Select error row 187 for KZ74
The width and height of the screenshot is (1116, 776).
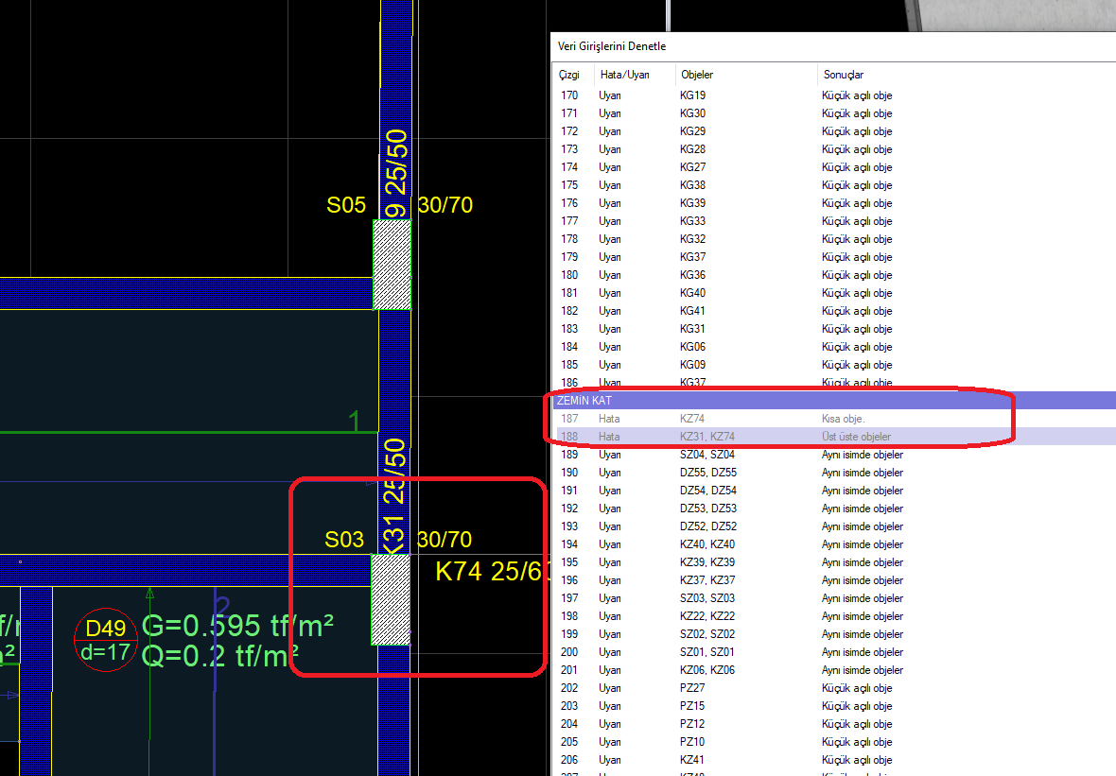click(757, 419)
